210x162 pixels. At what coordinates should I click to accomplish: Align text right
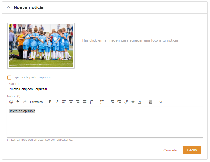tap(78, 102)
